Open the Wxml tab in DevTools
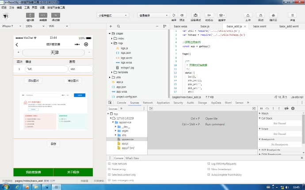Image resolution: width=305 pixels, height=190 pixels. tap(228, 102)
